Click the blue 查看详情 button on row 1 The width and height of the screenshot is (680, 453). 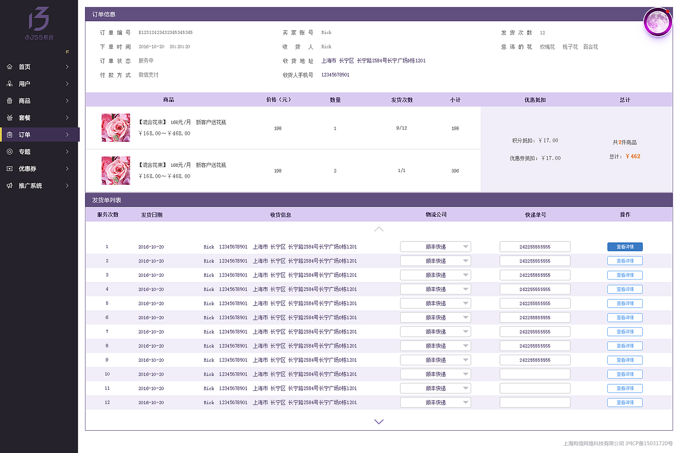pos(625,246)
